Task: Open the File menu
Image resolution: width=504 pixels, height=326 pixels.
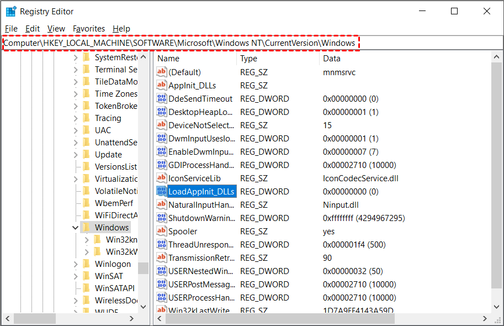Action: coord(11,29)
